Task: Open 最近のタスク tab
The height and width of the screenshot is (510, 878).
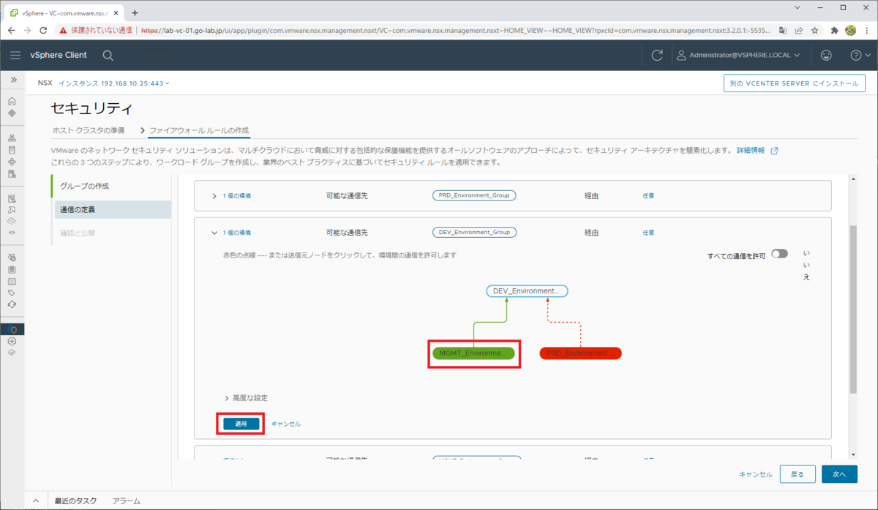Action: pyautogui.click(x=75, y=501)
